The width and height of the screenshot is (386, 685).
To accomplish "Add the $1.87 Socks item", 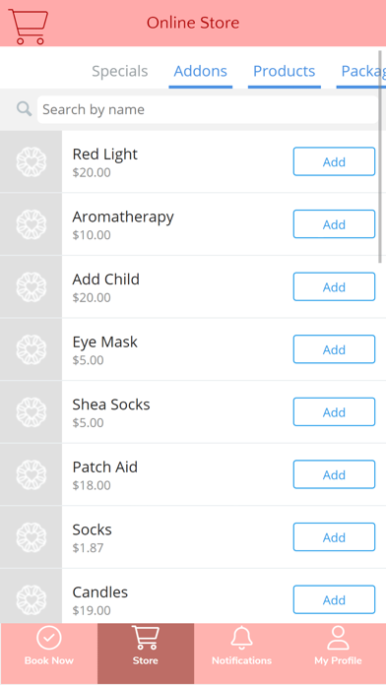I will 334,537.
